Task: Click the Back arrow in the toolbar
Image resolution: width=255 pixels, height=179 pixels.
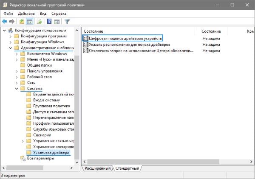Action: (x=5, y=21)
